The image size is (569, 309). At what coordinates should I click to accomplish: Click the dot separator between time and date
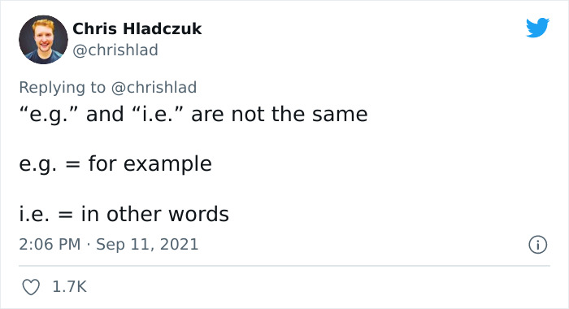click(x=88, y=245)
